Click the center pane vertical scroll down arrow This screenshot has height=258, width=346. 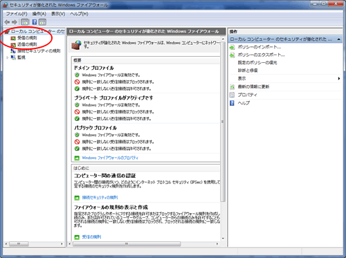[223, 239]
